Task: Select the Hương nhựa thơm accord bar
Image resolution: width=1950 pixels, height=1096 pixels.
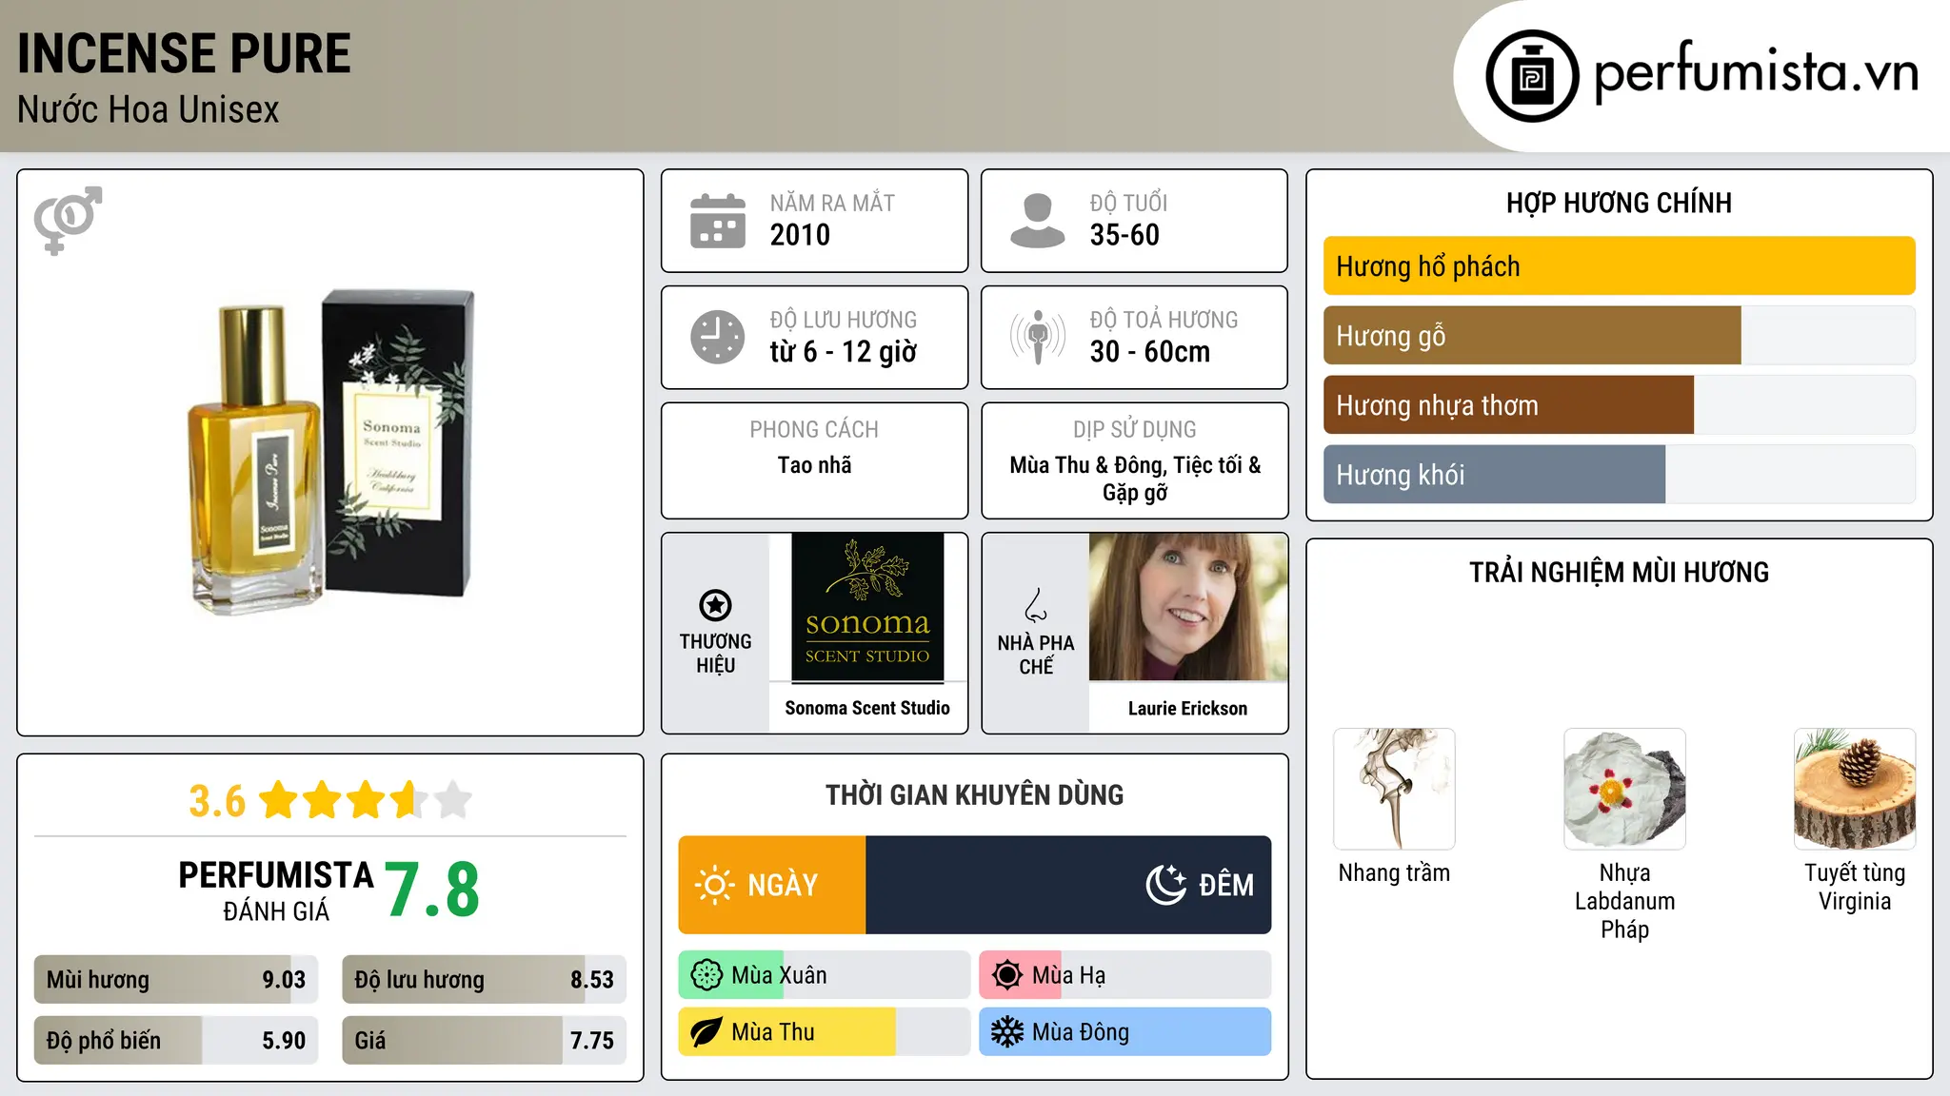Action: [x=1619, y=405]
